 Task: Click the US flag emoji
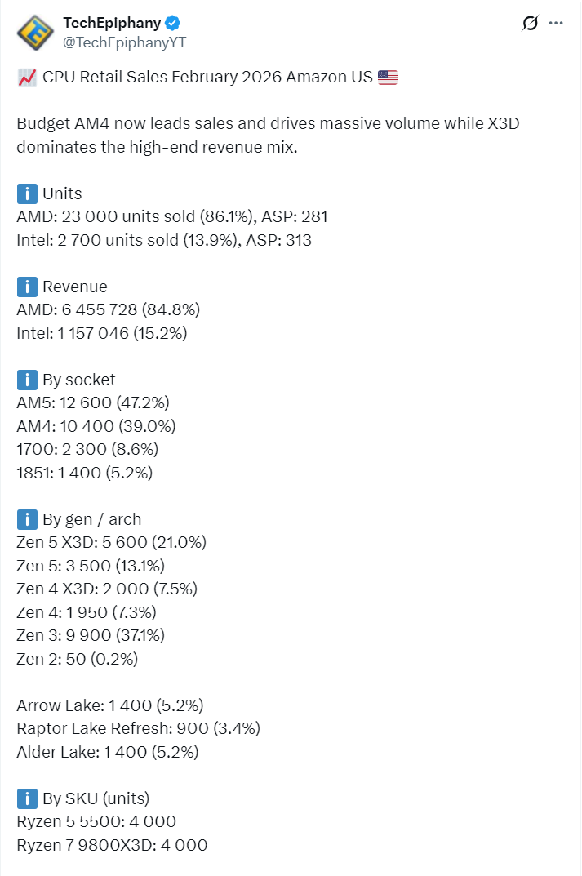[388, 78]
